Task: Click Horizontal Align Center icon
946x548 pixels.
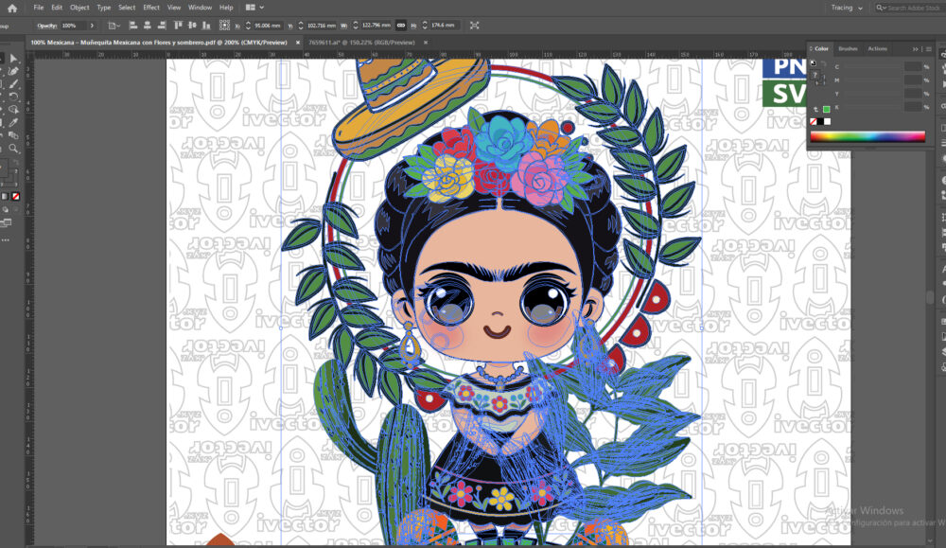Action: coord(148,26)
